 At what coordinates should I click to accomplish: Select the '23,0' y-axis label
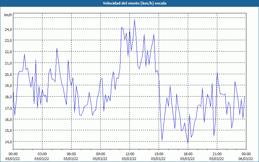[x=8, y=40]
